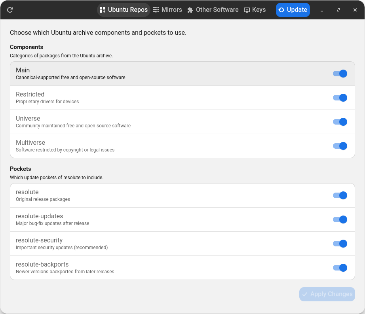Screen dimensions: 365x314
Task: Open the Ubuntu Repos tab
Action: click(x=124, y=10)
